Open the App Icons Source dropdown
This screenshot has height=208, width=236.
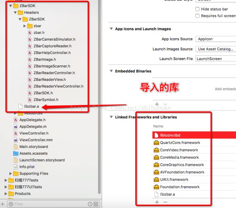click(x=216, y=39)
